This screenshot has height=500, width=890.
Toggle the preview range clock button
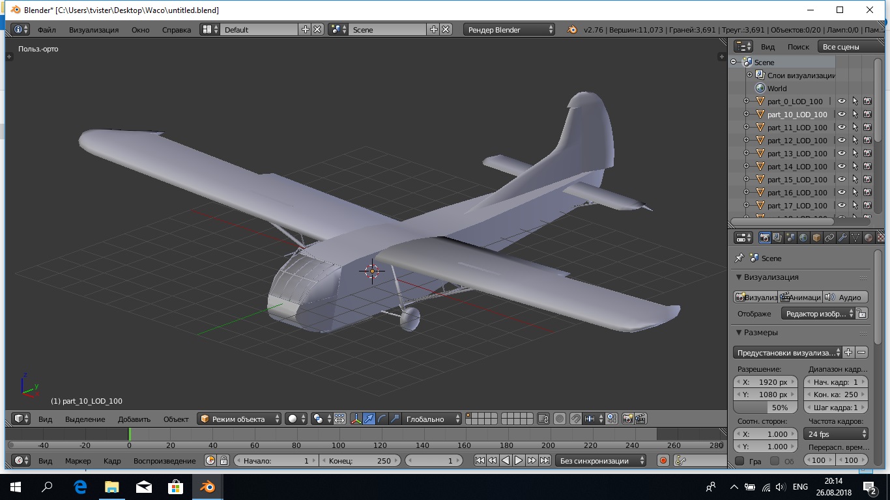[x=210, y=460]
